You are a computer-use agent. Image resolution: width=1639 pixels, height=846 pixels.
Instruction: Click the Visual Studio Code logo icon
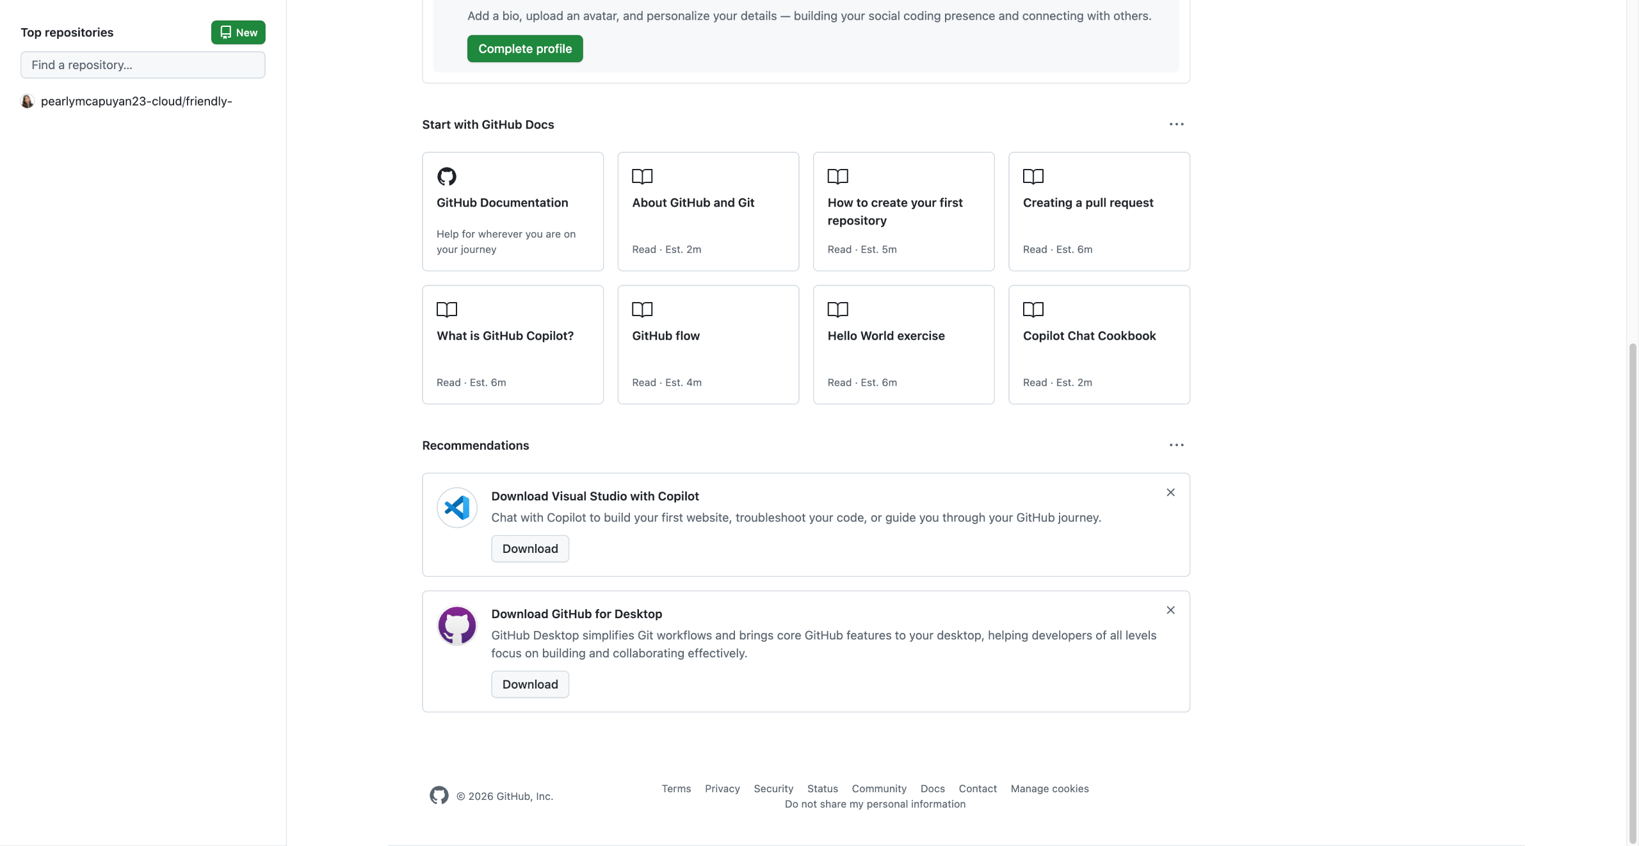pos(457,508)
